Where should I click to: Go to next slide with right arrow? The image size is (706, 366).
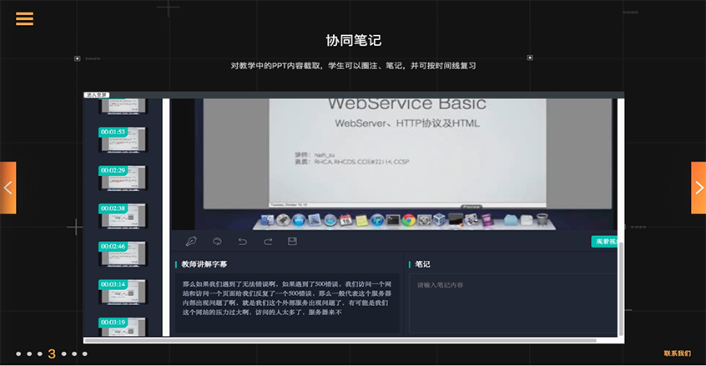(x=698, y=188)
